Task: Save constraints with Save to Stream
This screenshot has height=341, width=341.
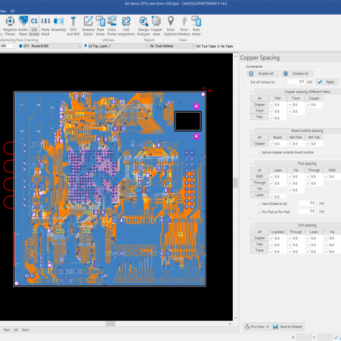Action: coord(288,327)
